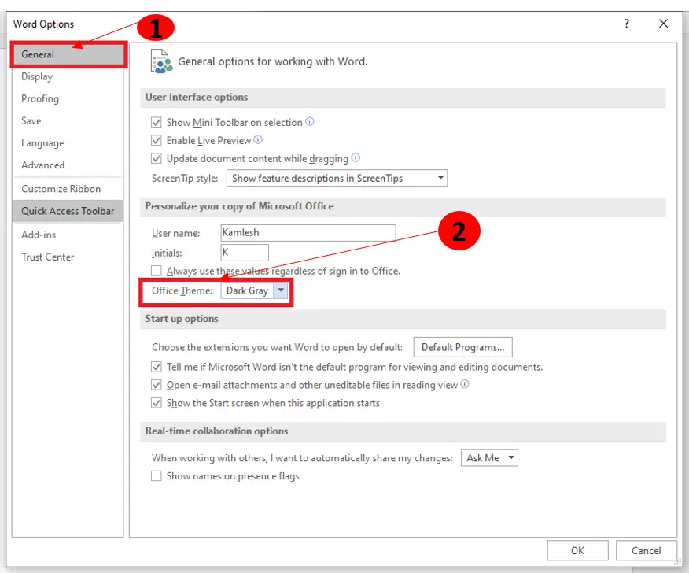Uncheck open e-mail attachments in reading view
The height and width of the screenshot is (573, 689).
tap(157, 385)
